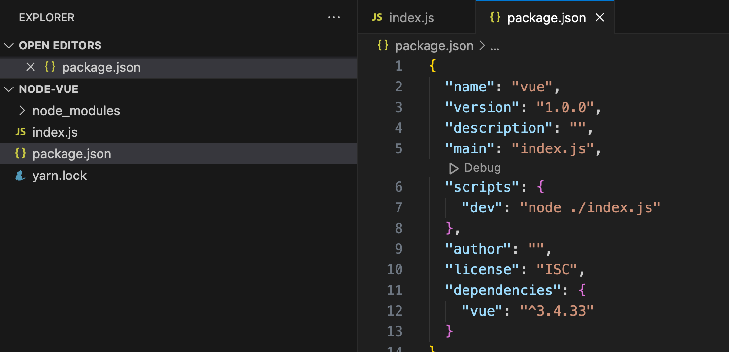Collapse the Open Editors section
Image resolution: width=729 pixels, height=352 pixels.
click(x=9, y=46)
